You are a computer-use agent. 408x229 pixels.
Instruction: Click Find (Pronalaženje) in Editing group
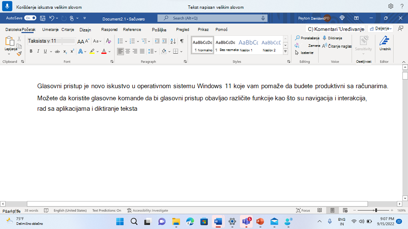[x=307, y=38]
